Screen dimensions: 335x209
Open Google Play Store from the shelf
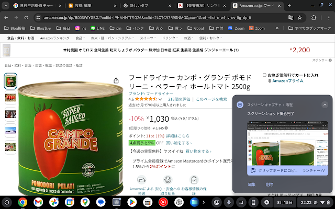point(132,202)
